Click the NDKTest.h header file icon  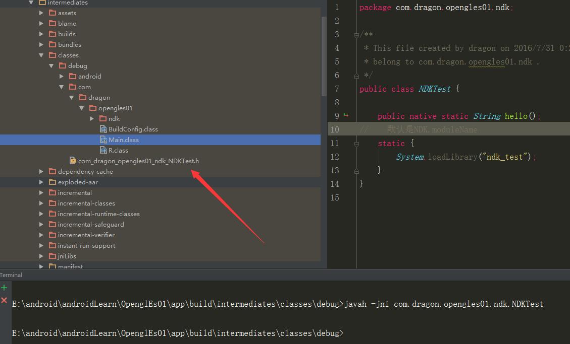point(73,161)
